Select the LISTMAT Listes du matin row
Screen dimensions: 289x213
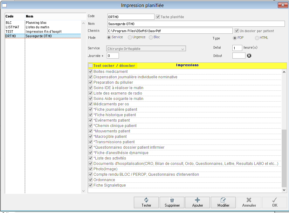43,27
